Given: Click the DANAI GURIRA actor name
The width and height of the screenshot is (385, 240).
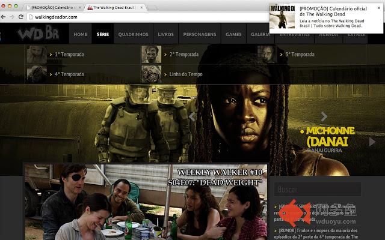Looking at the screenshot, I should click(x=324, y=150).
